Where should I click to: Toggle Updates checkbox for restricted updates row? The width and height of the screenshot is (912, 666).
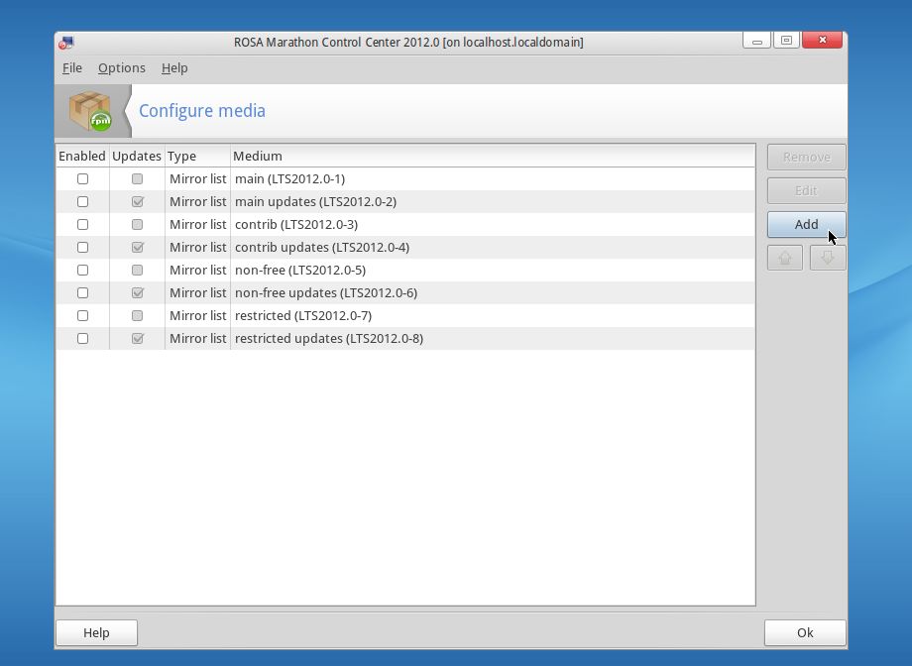[x=137, y=339]
